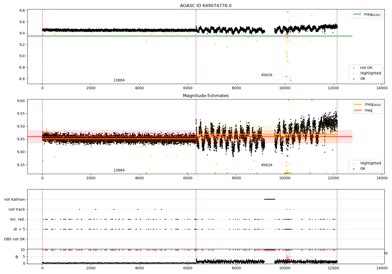Click the '9.0' y-axis tick label
Screen dimensions: 392x274
tap(22, 56)
